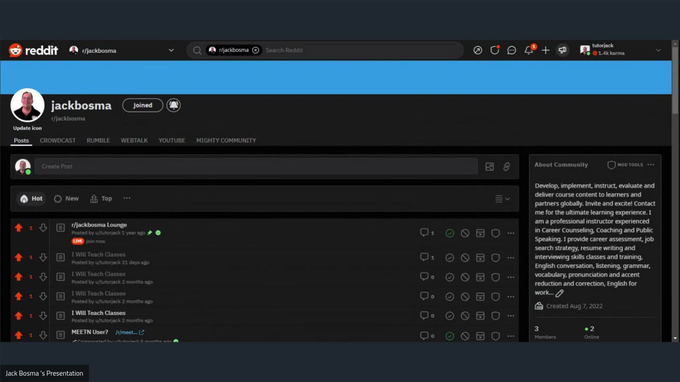Open comments on r/jackbosma Lounge post

tap(427, 232)
